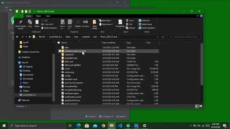The height and width of the screenshot is (129, 230).
Task: Click Select all in the ribbon
Action: (x=144, y=21)
